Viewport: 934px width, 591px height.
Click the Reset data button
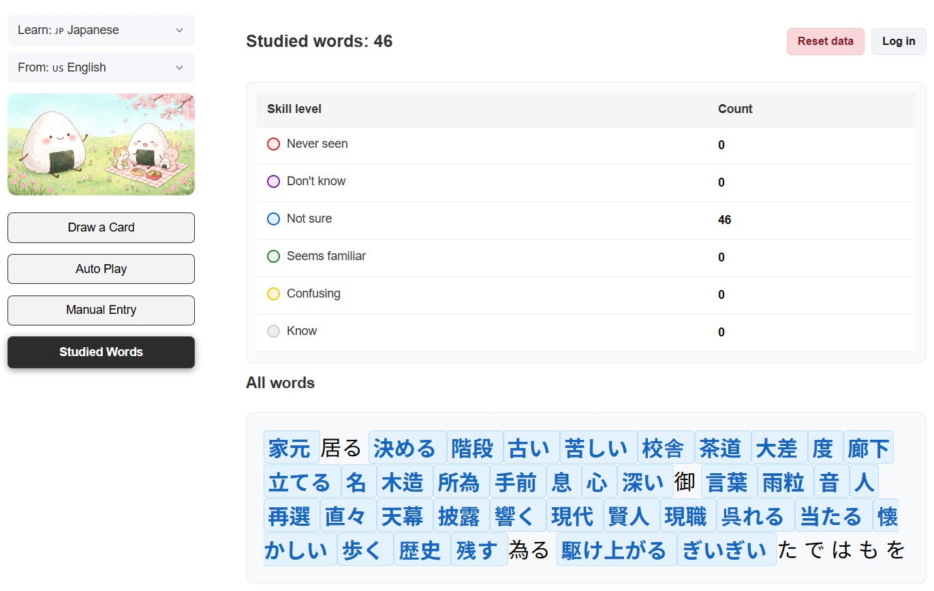[x=825, y=42]
